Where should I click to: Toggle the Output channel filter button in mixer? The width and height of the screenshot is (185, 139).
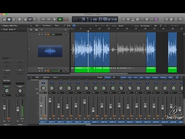[155, 77]
